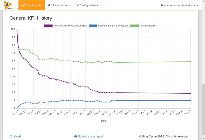Viewport: 205px width, 140px height.
Task: Click the user icon beside email address
Action: [x=161, y=5]
